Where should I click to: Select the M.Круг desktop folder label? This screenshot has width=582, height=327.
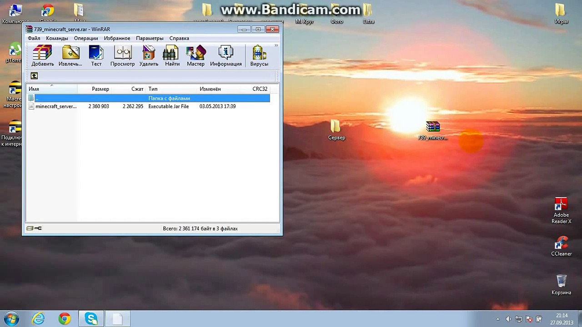pyautogui.click(x=305, y=21)
